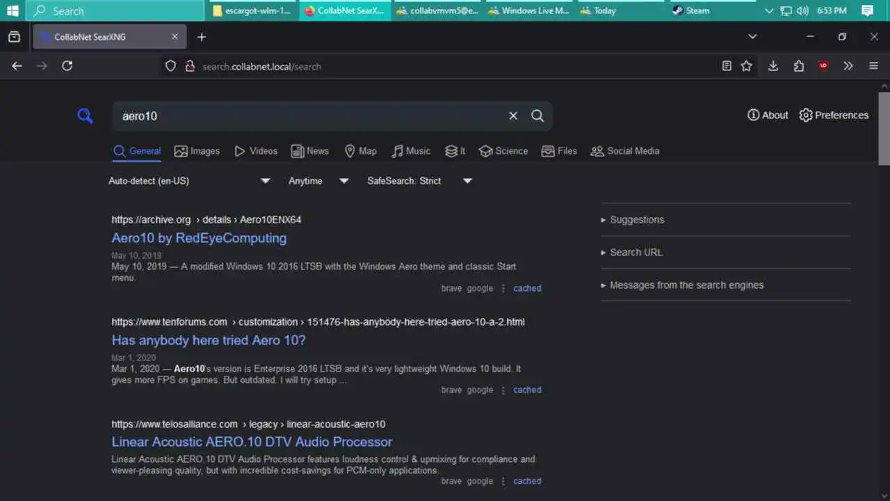Screen dimensions: 890x501
Task: Open Windows Live Messenger taskbar item
Action: pos(528,10)
